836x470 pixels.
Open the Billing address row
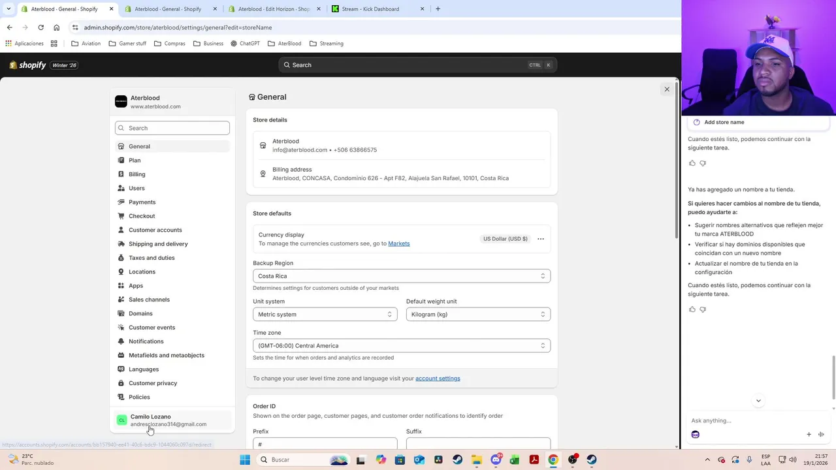(x=402, y=174)
